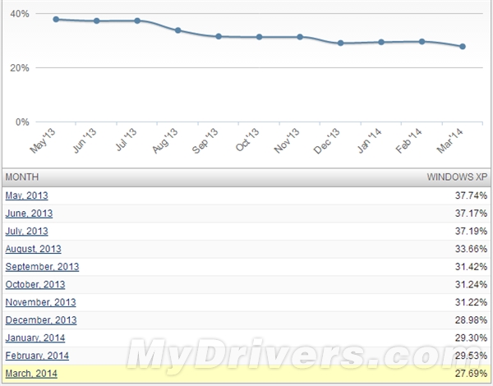This screenshot has width=493, height=386.
Task: Click the Aug'13 x-axis label
Action: (165, 140)
